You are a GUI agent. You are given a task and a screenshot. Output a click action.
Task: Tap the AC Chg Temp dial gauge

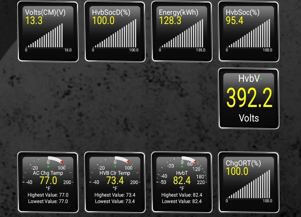click(48, 182)
